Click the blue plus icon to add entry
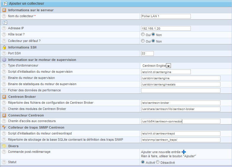The height and width of the screenshot is (167, 232). (x=184, y=152)
